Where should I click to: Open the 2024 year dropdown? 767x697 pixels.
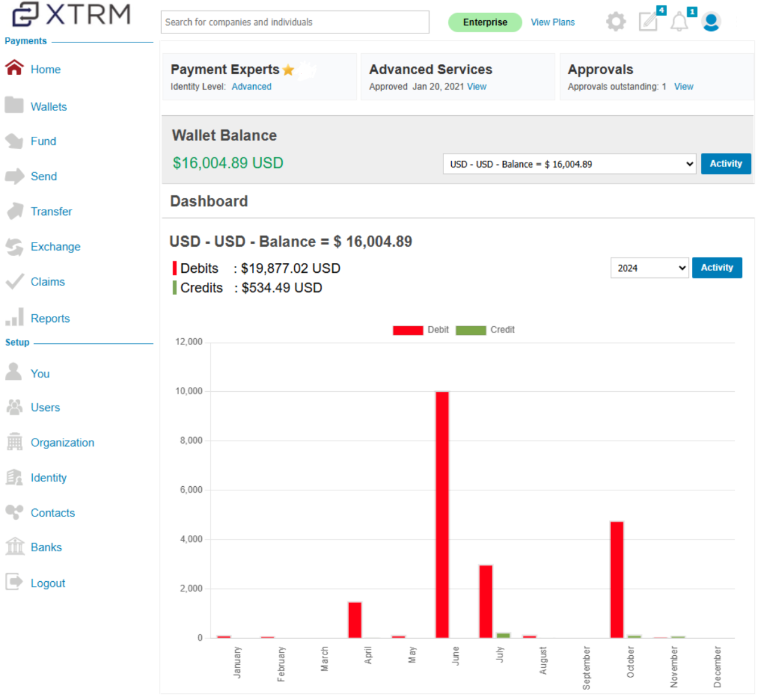tap(649, 268)
